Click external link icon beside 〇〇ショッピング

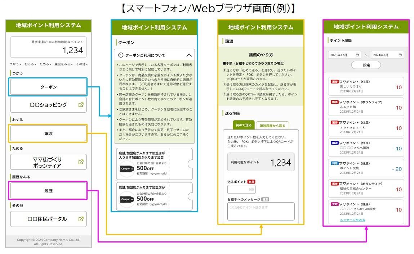81,105
